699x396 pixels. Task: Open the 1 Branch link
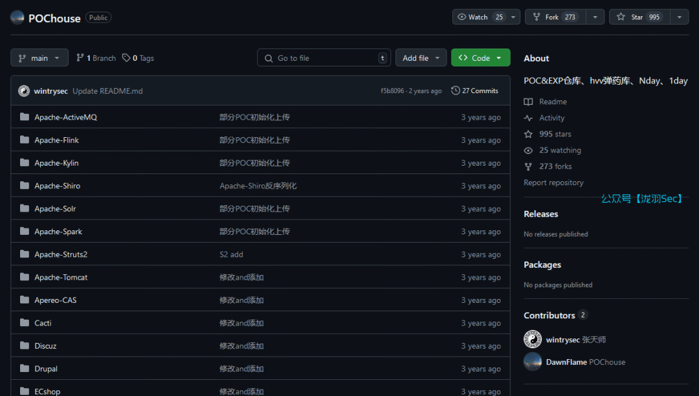(x=96, y=58)
